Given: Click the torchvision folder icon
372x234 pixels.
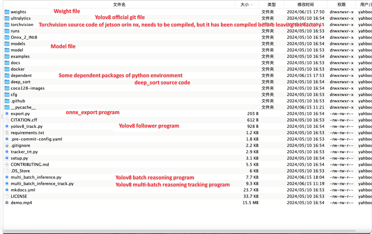Looking at the screenshot, I should coord(7,25).
